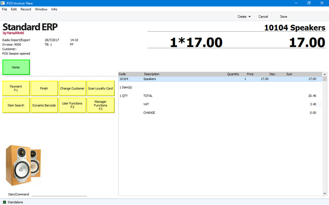Click the green Home button
The image size is (329, 205).
[x=16, y=67]
